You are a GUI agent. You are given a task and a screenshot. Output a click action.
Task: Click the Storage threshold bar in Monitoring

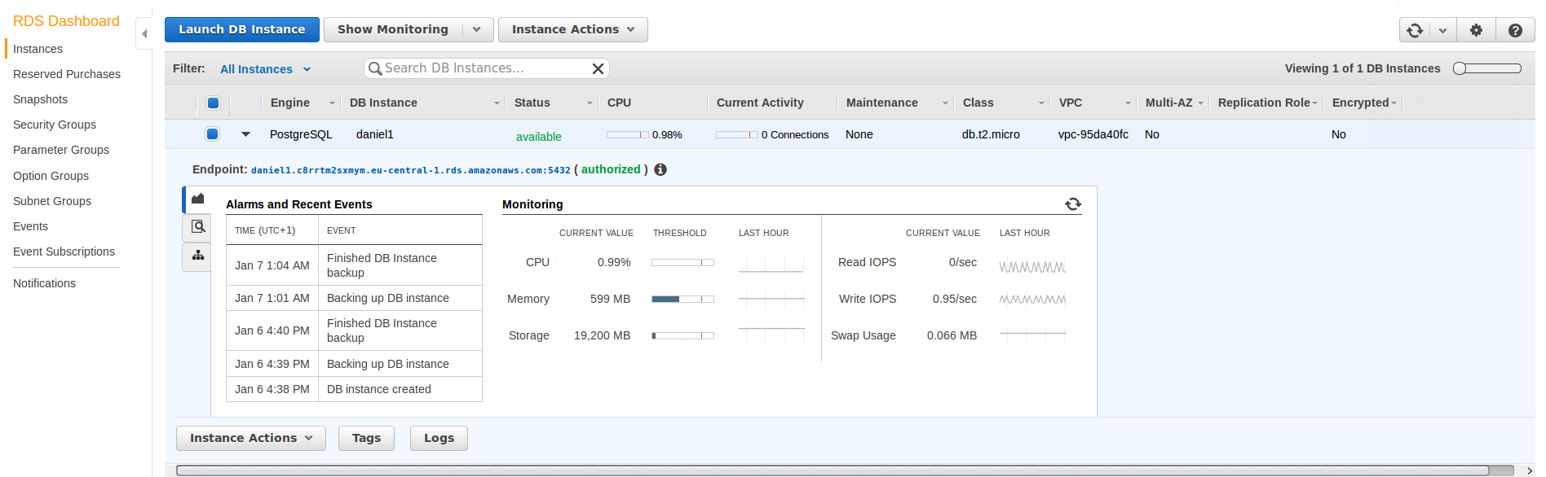(682, 335)
